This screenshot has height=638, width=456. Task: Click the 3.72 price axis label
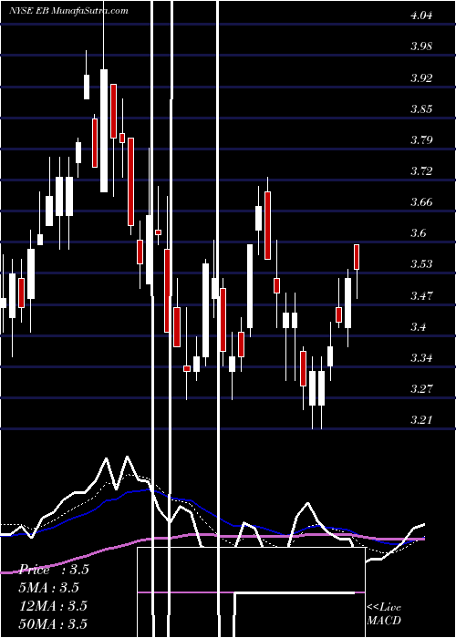(421, 171)
